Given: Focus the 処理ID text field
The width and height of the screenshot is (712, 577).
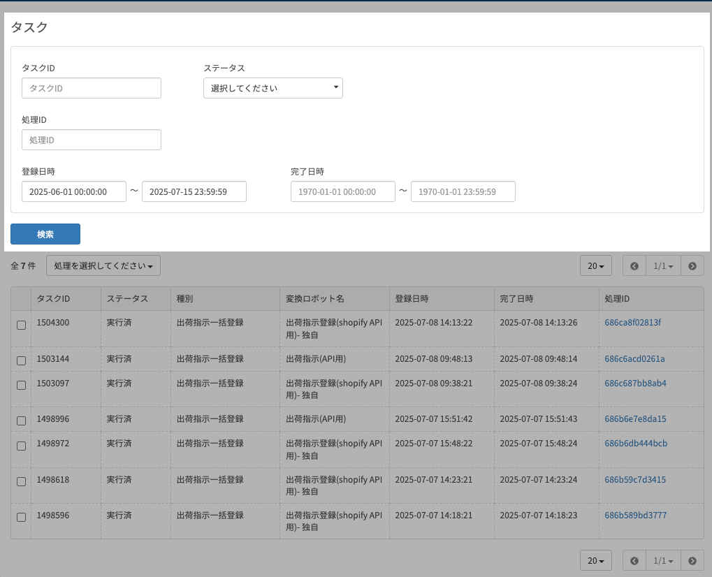Looking at the screenshot, I should (x=92, y=140).
